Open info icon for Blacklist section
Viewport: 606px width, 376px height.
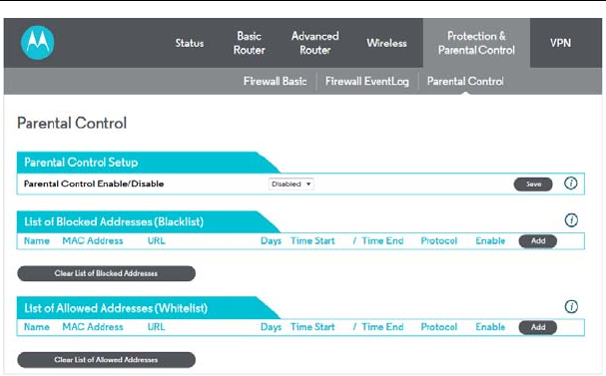tap(571, 220)
